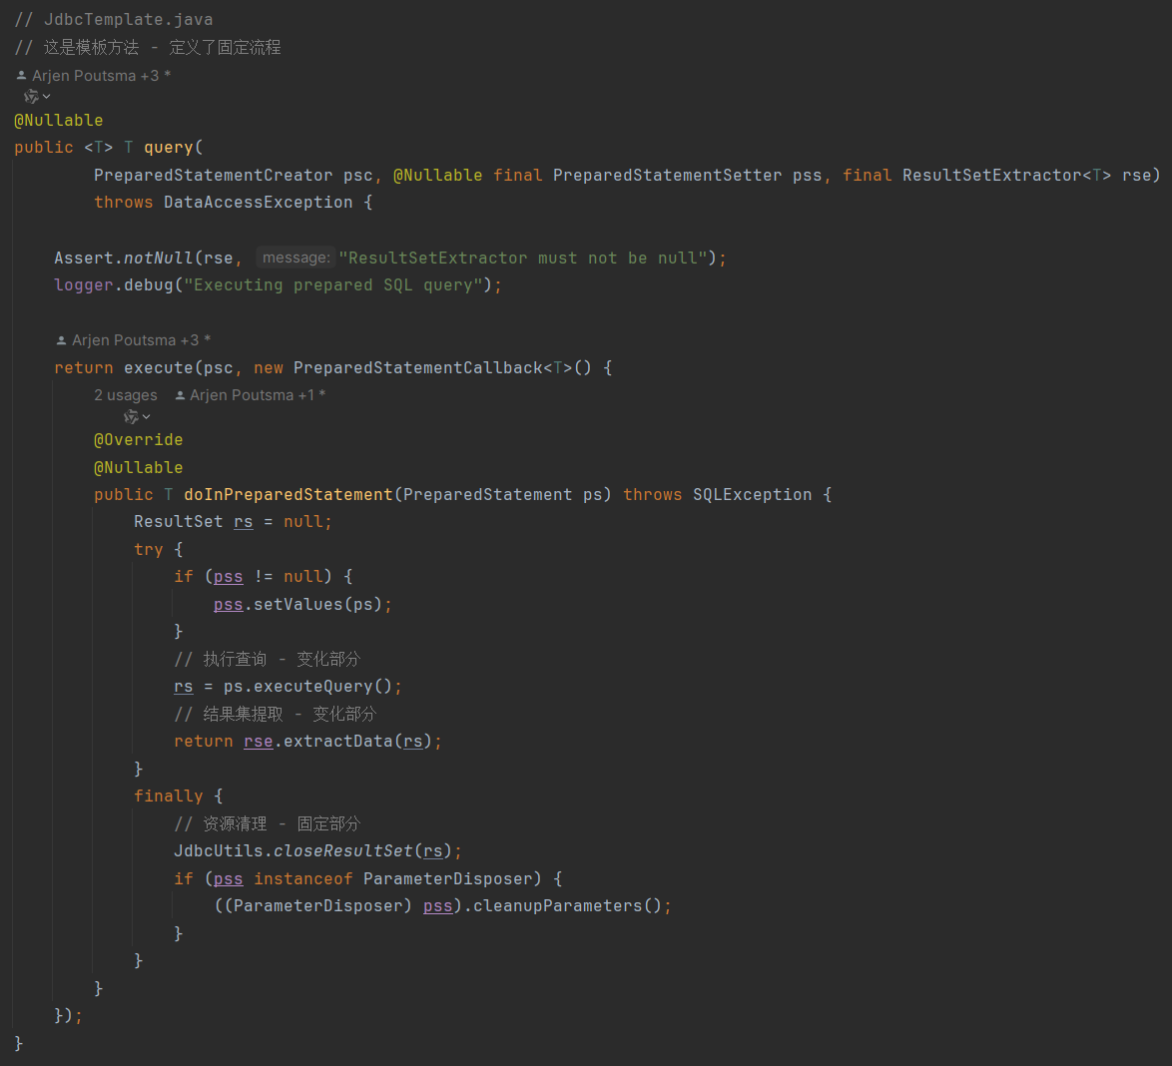Click 'doInPreparedStatement' method name
The width and height of the screenshot is (1172, 1066).
coord(288,495)
